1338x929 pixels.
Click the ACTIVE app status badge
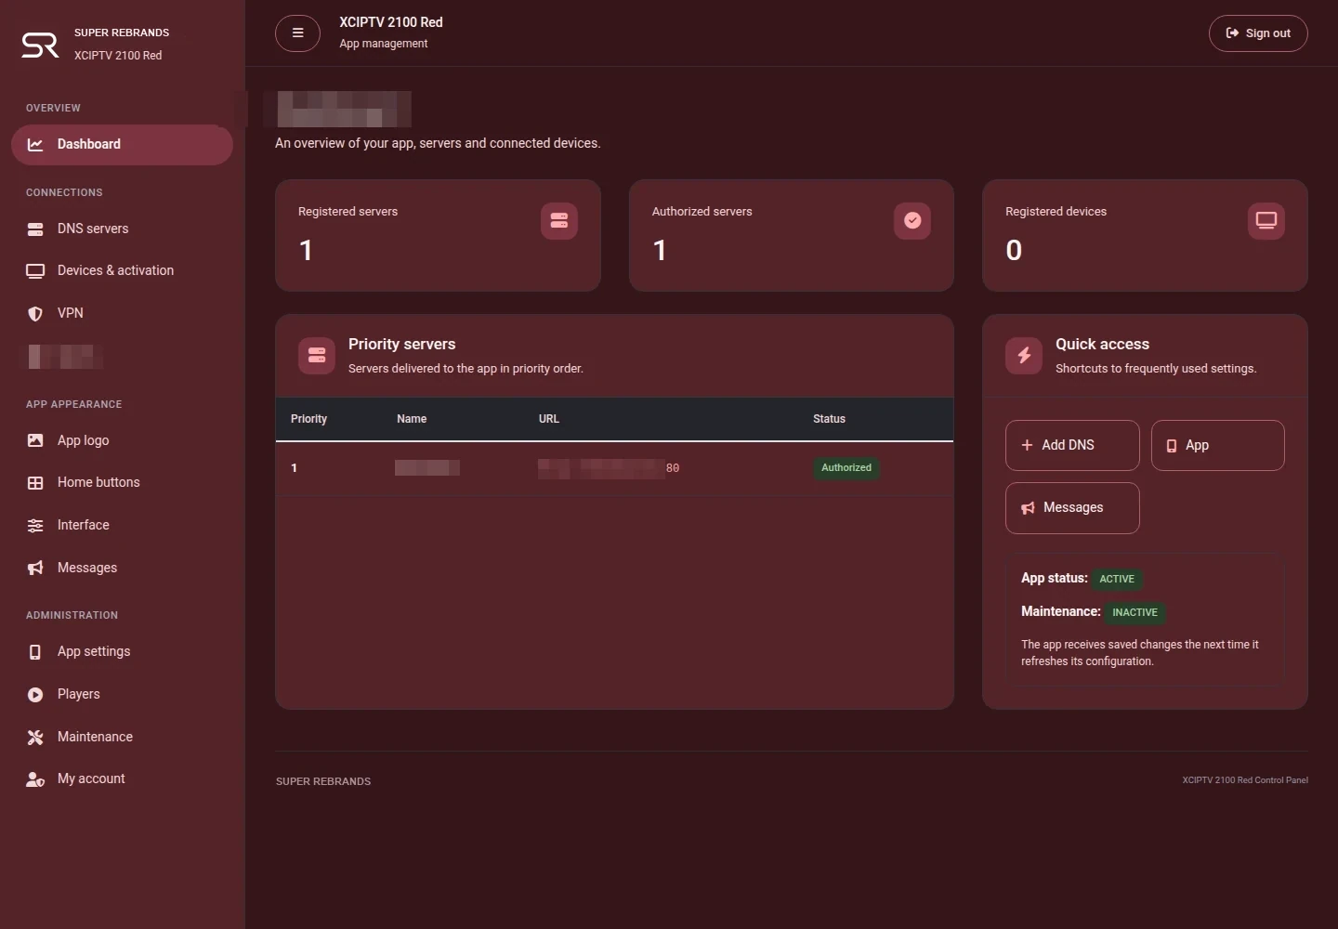[x=1117, y=579]
